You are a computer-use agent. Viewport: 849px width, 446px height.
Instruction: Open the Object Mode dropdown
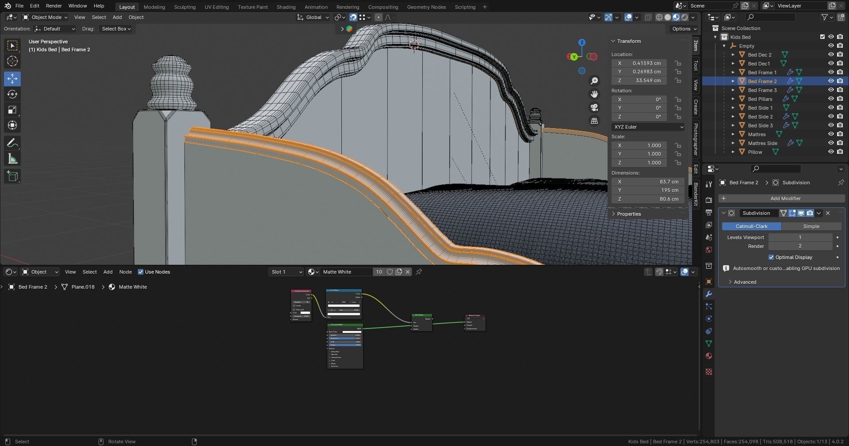pyautogui.click(x=45, y=17)
